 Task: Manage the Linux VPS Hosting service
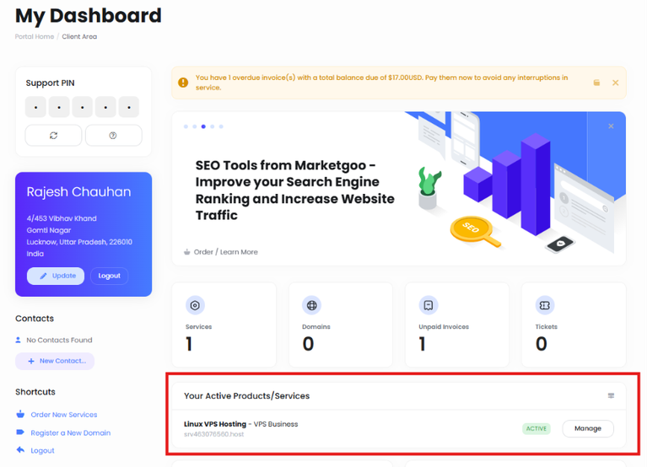pos(588,429)
